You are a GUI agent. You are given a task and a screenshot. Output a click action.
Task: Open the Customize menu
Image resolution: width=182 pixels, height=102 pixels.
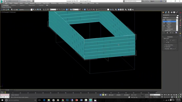click(77, 3)
